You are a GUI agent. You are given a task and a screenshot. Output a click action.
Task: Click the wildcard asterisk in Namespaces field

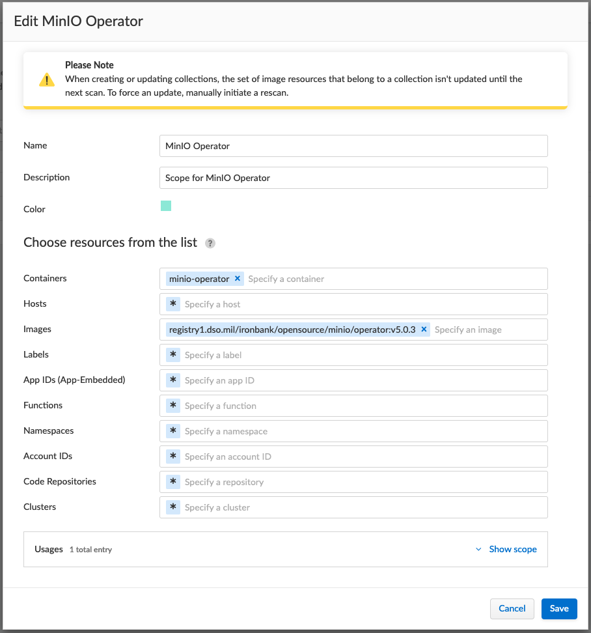(173, 431)
